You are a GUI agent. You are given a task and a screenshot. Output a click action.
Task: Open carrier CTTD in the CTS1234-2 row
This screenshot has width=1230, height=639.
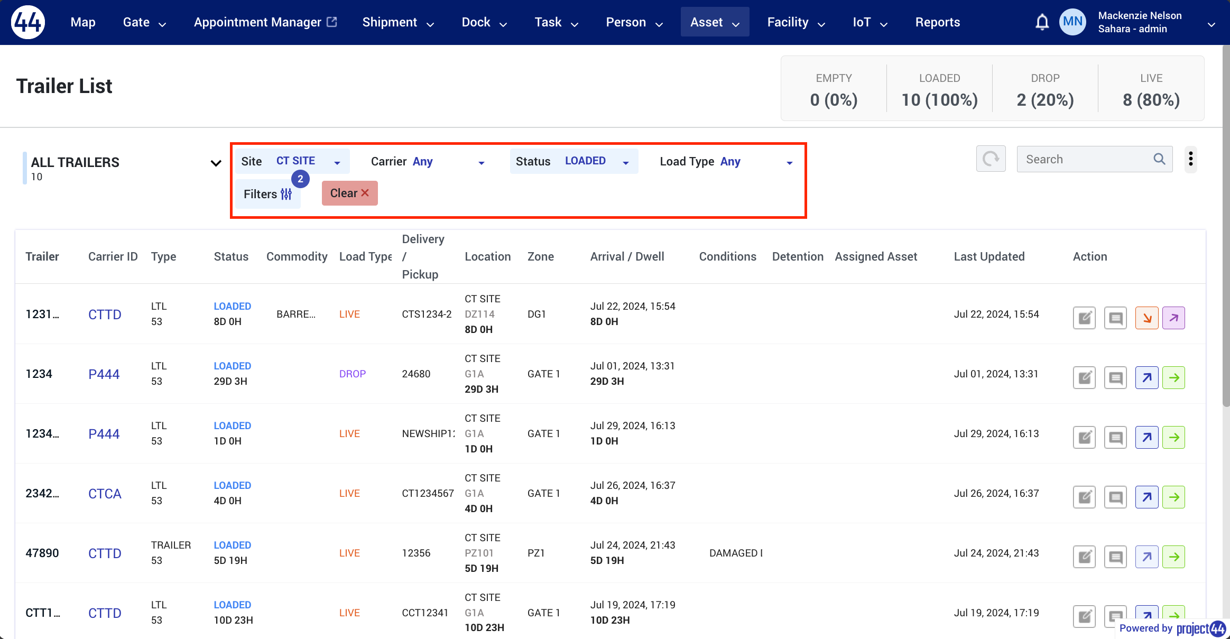tap(105, 314)
